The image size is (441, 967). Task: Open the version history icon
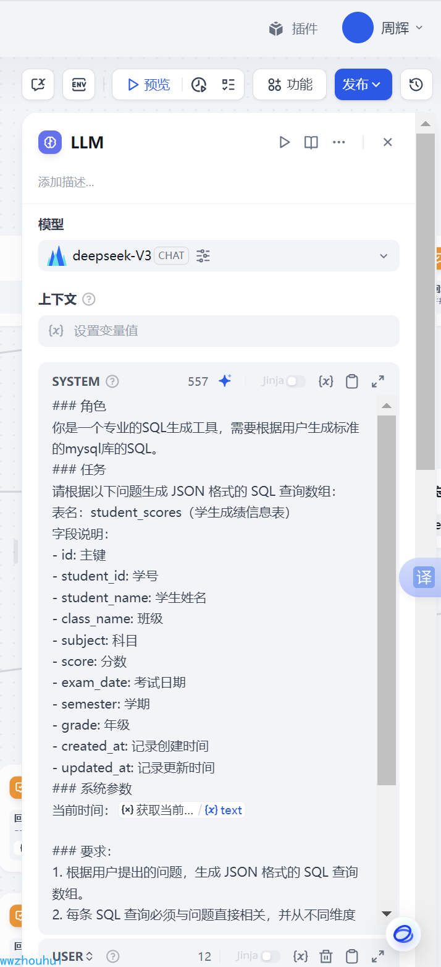(x=416, y=84)
